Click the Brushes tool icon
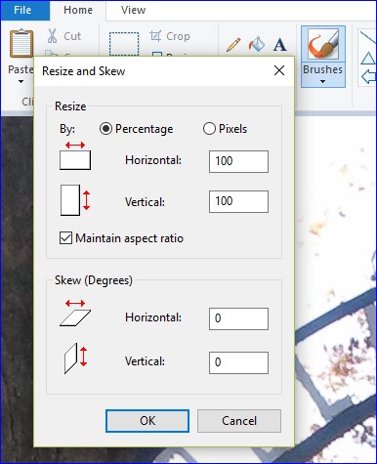Image resolution: width=377 pixels, height=464 pixels. (x=323, y=44)
